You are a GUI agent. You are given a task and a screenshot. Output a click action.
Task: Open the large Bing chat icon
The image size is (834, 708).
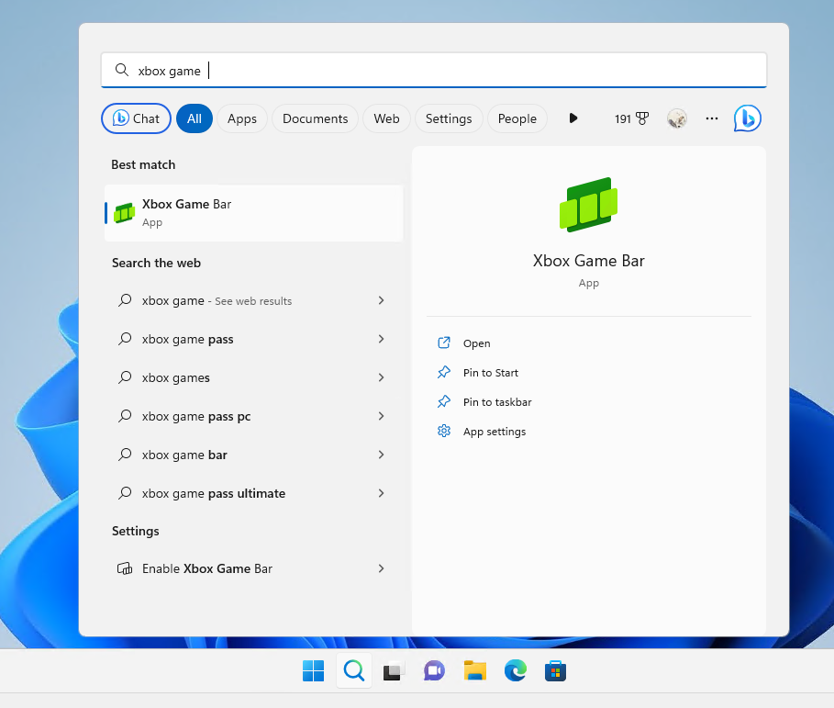point(748,118)
